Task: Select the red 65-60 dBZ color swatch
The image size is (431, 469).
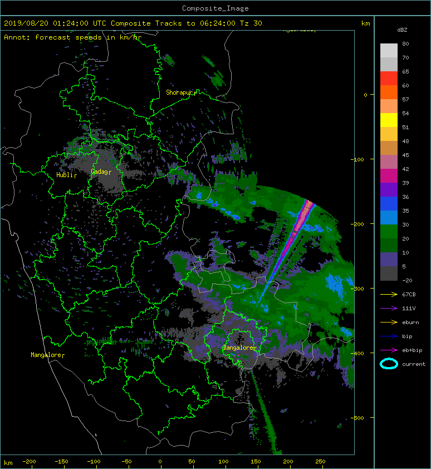Action: tap(389, 79)
